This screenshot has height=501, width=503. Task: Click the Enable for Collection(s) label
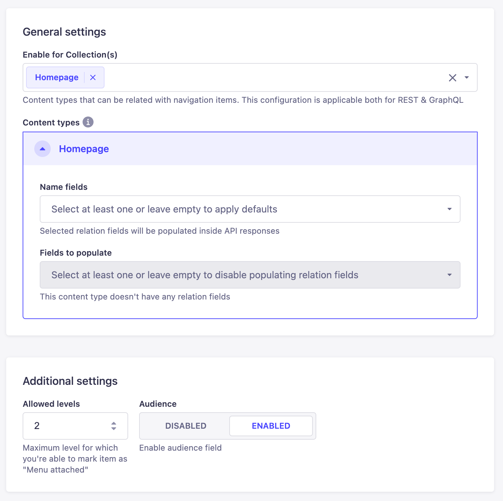[x=70, y=55]
